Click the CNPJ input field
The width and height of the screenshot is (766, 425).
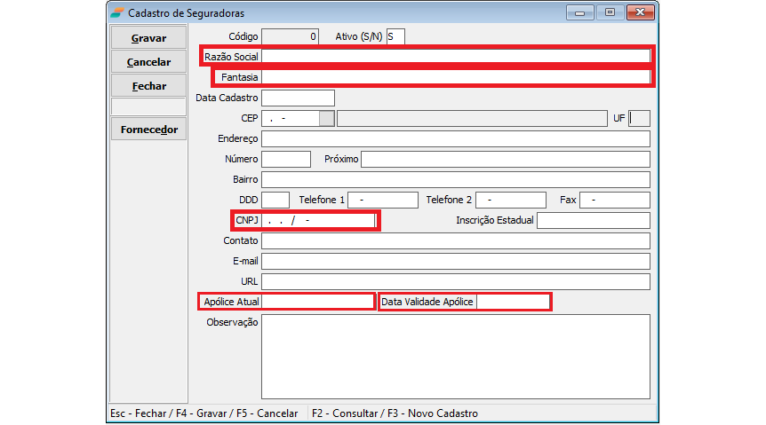tap(320, 220)
